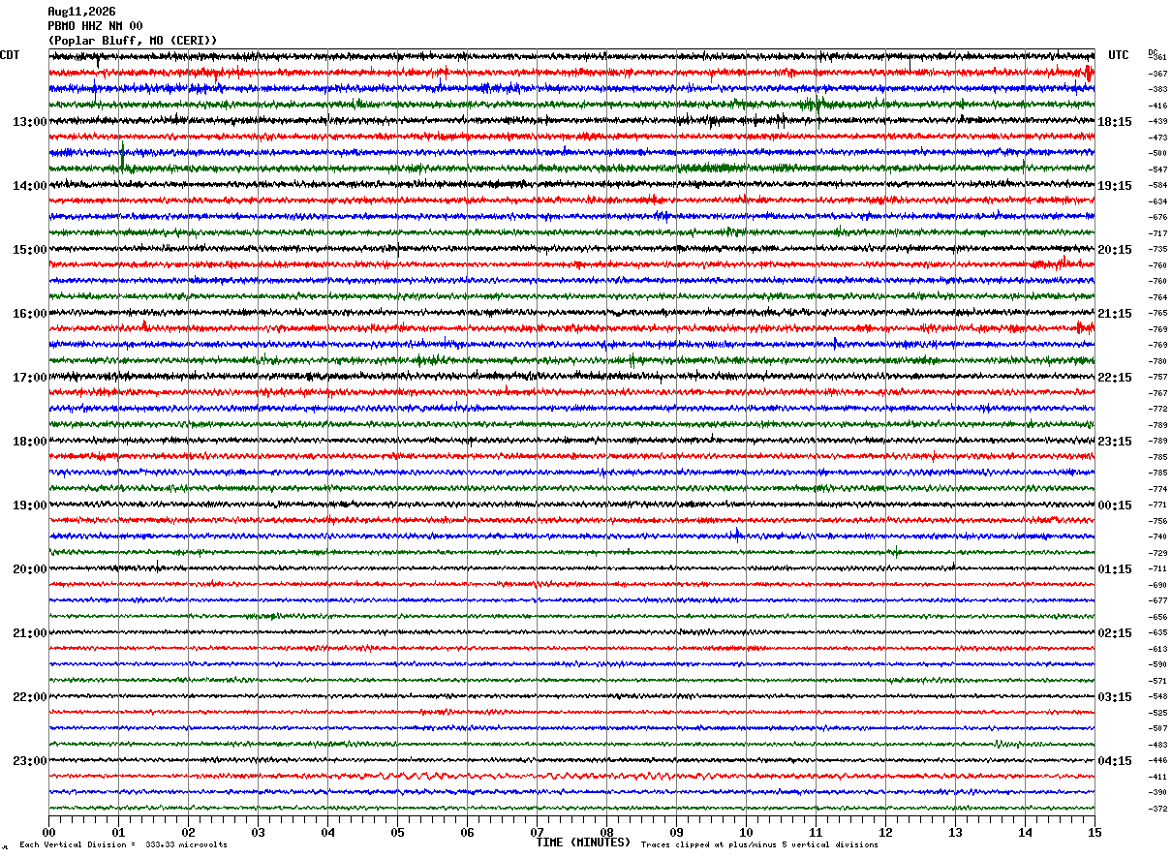Click the '04:15' UTC time label

(x=1115, y=761)
